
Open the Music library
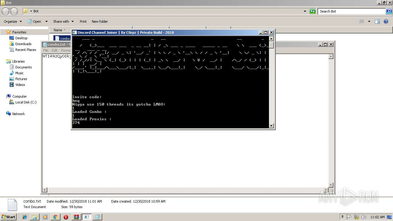19,73
